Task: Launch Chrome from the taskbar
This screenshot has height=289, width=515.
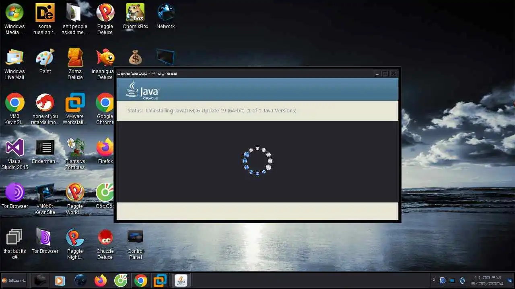Action: pos(140,281)
